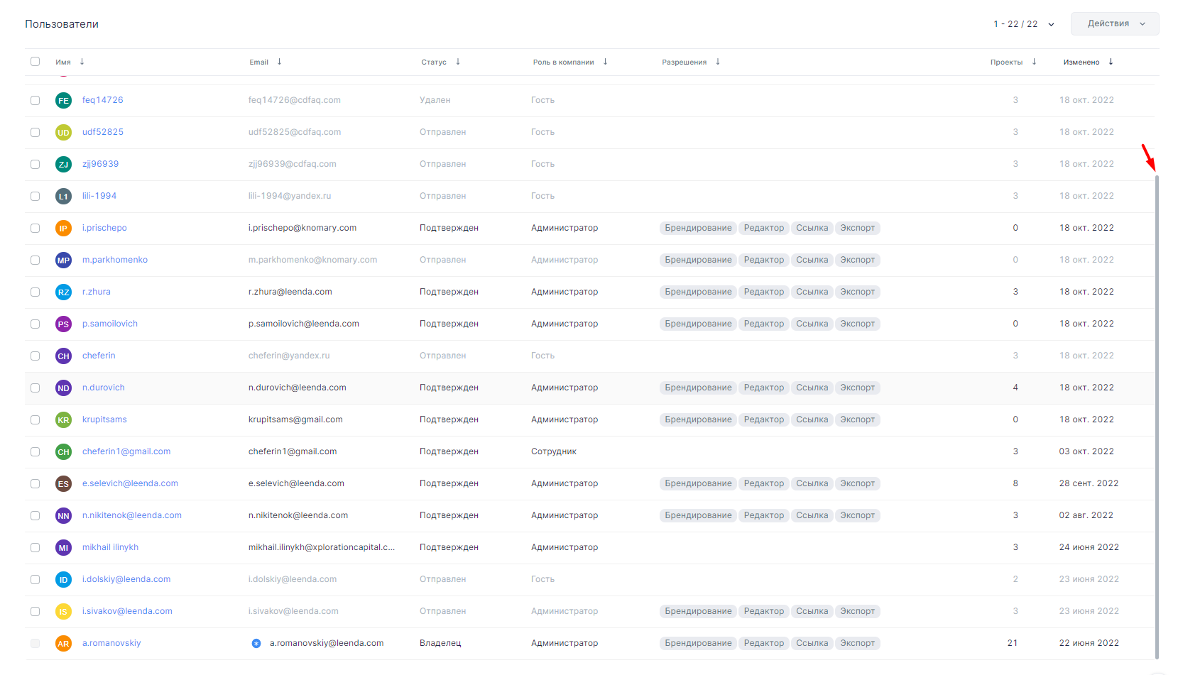Click the Роль в компании column header
Image resolution: width=1178 pixels, height=675 pixels.
coord(563,62)
